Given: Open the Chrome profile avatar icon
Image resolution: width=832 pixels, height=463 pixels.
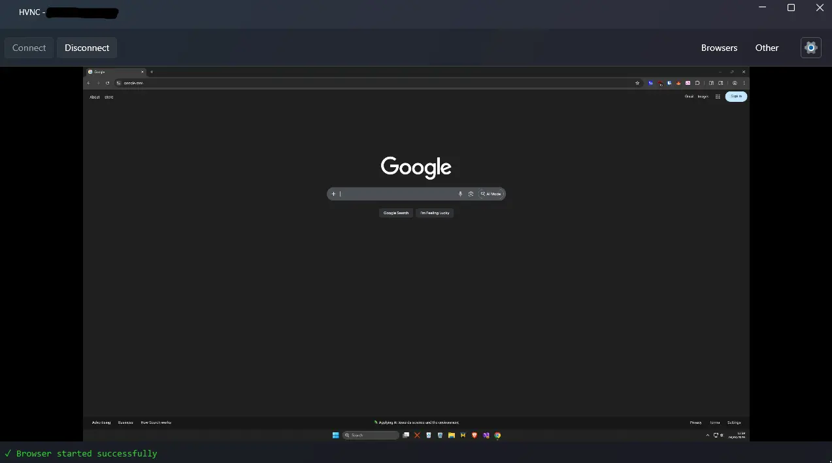Looking at the screenshot, I should 735,83.
